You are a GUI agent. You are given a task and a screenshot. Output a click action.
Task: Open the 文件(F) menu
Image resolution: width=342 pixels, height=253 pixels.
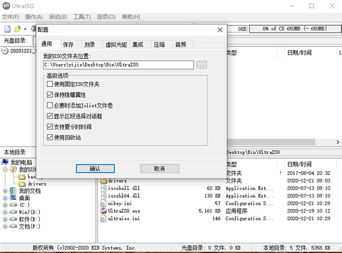(10, 16)
